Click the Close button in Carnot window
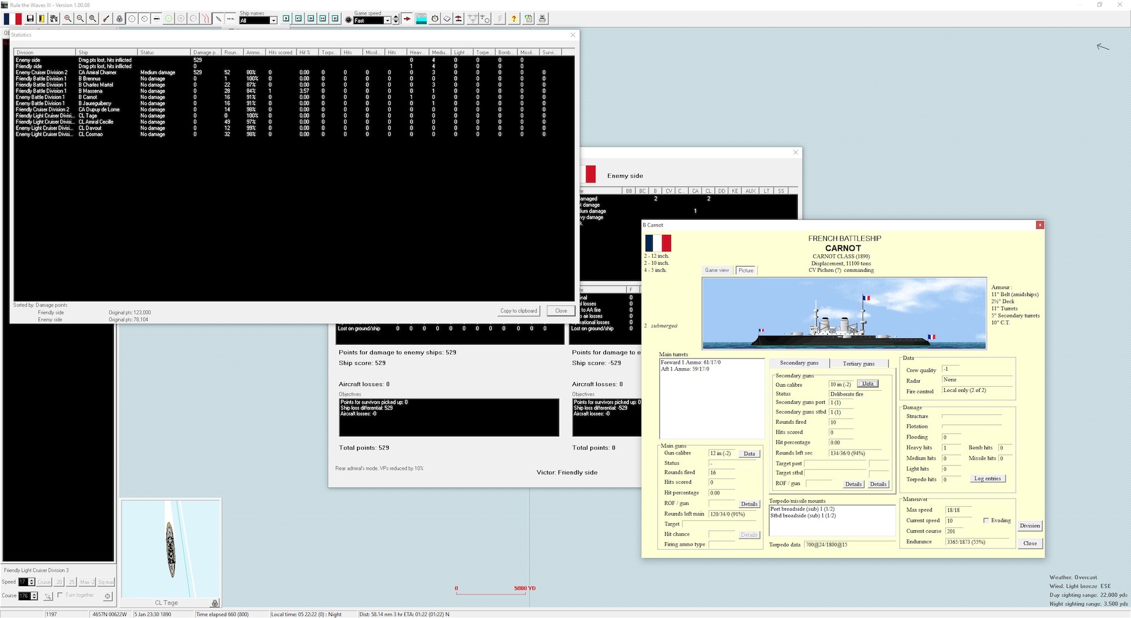 pyautogui.click(x=1030, y=543)
